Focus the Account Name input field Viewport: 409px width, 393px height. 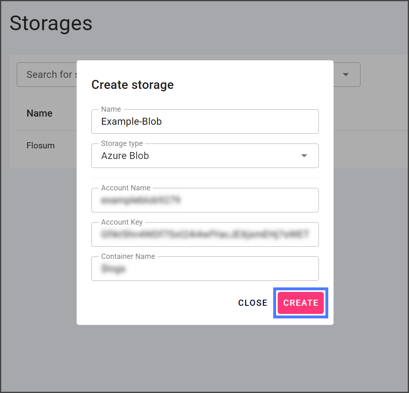coord(205,200)
